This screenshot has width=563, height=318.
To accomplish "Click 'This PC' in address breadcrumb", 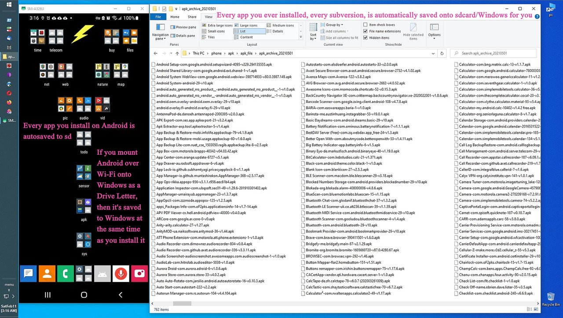I will click(199, 53).
